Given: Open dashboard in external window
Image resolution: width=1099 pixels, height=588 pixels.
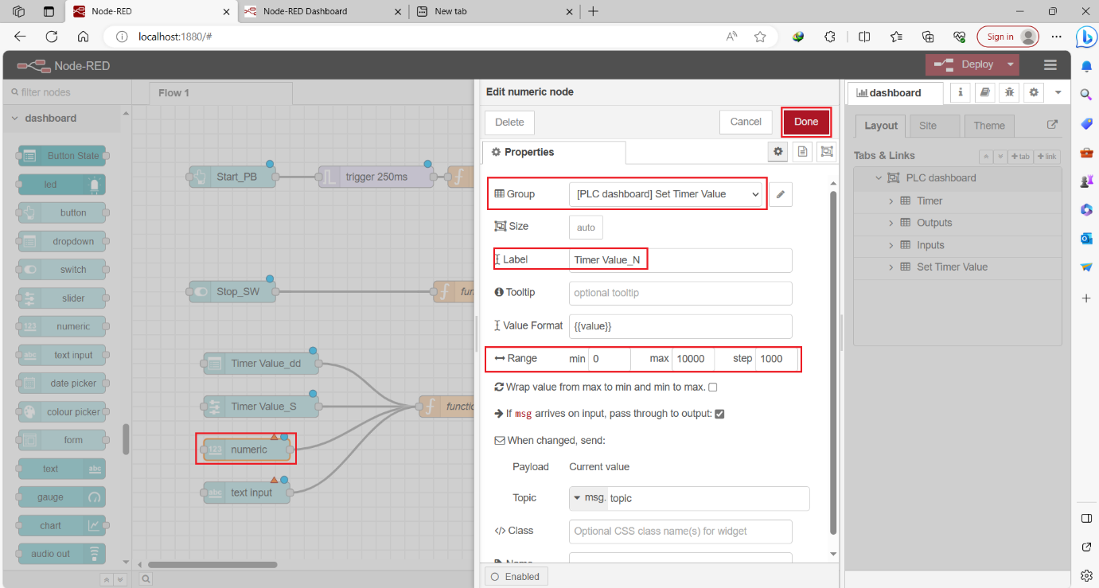Looking at the screenshot, I should (1052, 125).
